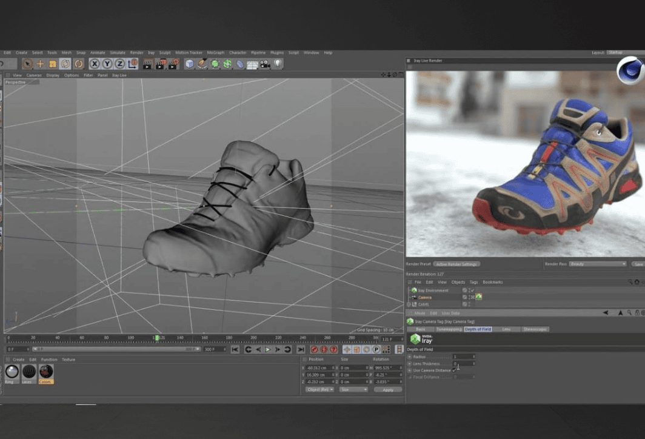645x439 pixels.
Task: Click the camera object toolbar icon
Action: tap(265, 64)
